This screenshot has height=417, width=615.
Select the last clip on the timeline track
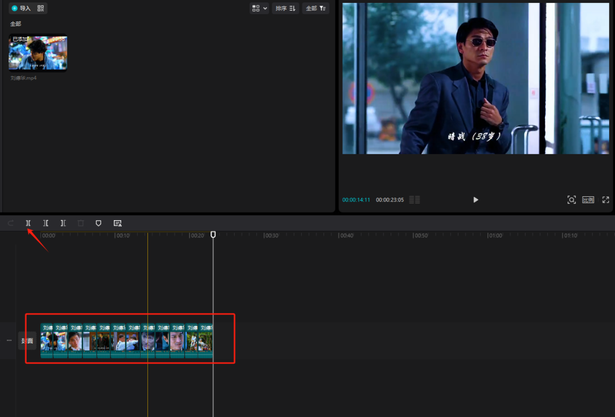(x=206, y=341)
